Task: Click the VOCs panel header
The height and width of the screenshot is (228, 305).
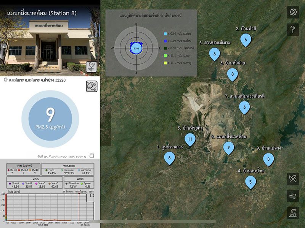Action: click(35, 179)
